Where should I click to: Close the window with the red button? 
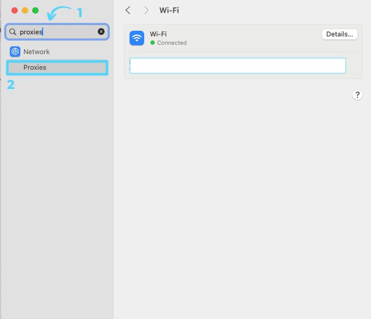15,10
